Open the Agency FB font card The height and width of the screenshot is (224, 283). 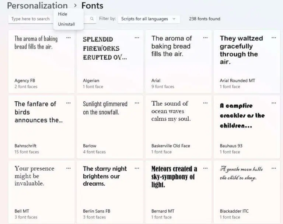[x=42, y=62]
